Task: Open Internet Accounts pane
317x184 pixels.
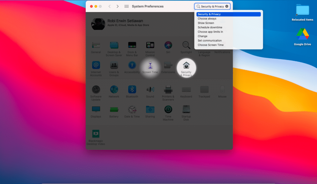Action: click(x=96, y=69)
